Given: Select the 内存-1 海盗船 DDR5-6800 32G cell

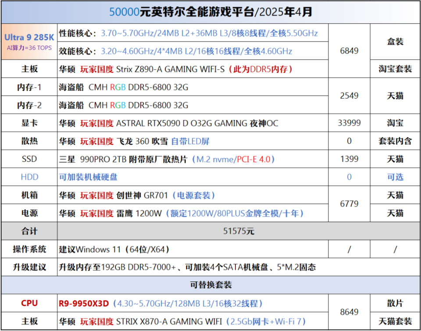Looking at the screenshot, I should click(x=193, y=87).
